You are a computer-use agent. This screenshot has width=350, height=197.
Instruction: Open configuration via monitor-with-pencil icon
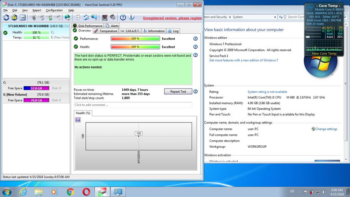pos(105,17)
